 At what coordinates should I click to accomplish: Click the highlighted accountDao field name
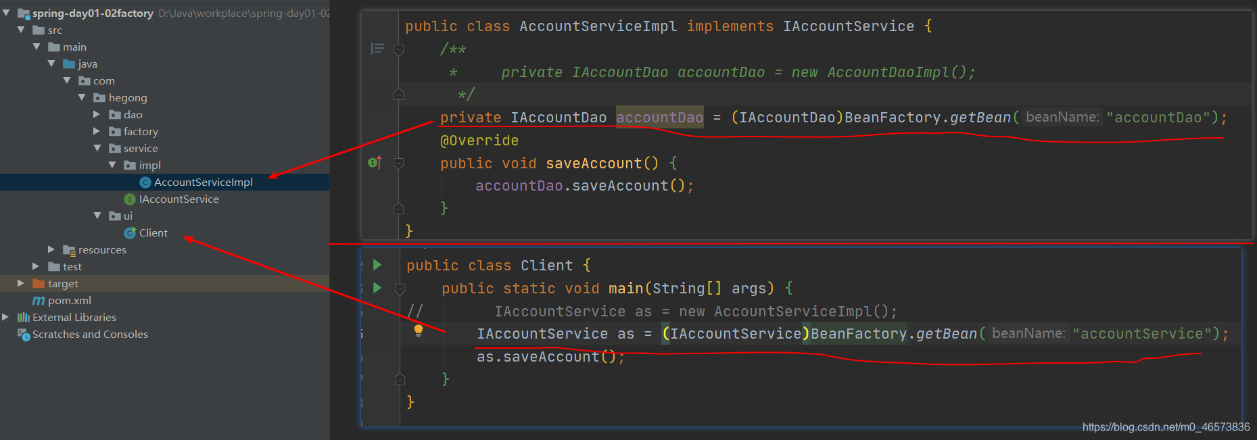click(659, 118)
